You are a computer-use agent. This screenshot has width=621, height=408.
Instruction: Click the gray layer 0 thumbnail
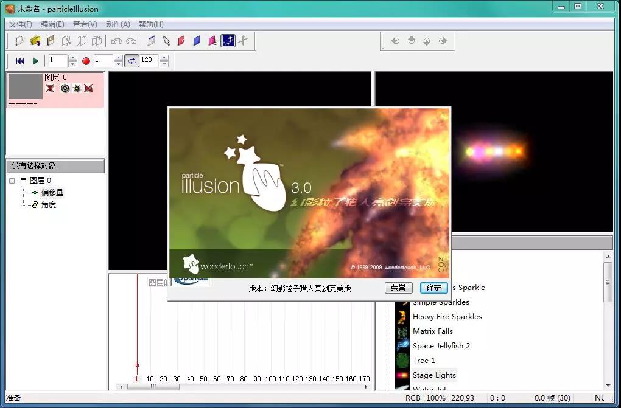pos(26,86)
